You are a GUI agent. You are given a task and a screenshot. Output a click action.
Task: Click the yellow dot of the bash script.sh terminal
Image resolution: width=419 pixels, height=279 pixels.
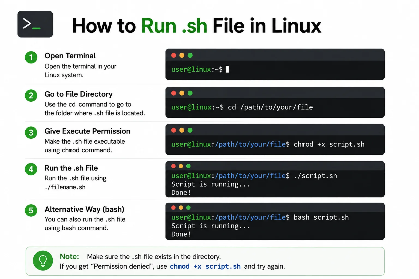pos(181,208)
